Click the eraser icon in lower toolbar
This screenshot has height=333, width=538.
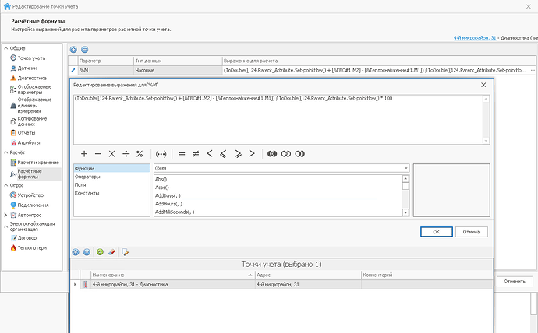(x=111, y=252)
